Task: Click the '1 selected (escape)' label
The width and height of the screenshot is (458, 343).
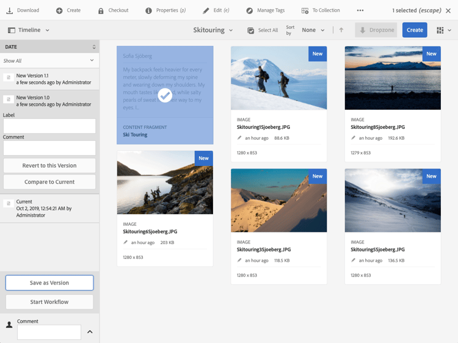Action: 416,10
